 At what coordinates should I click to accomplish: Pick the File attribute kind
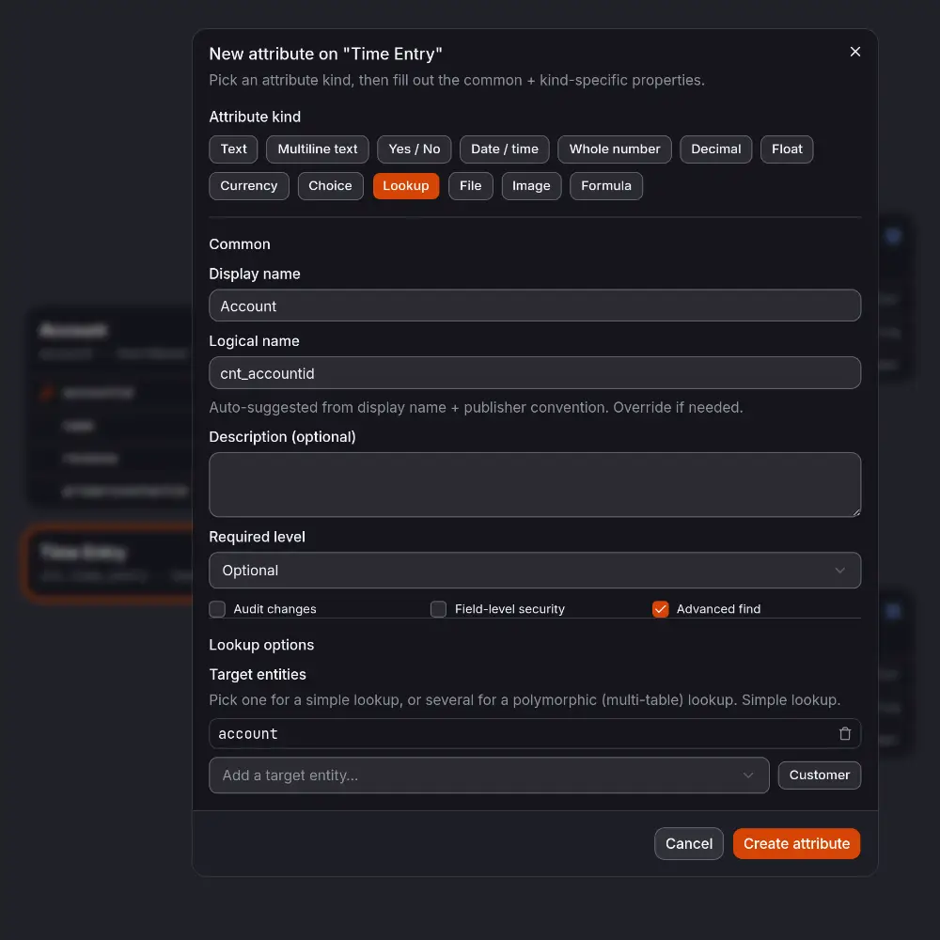pyautogui.click(x=471, y=186)
